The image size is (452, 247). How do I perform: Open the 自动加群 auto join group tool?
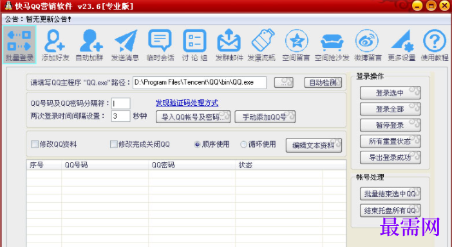(x=89, y=45)
